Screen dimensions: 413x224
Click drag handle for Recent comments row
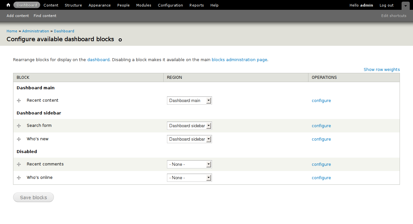pyautogui.click(x=19, y=164)
